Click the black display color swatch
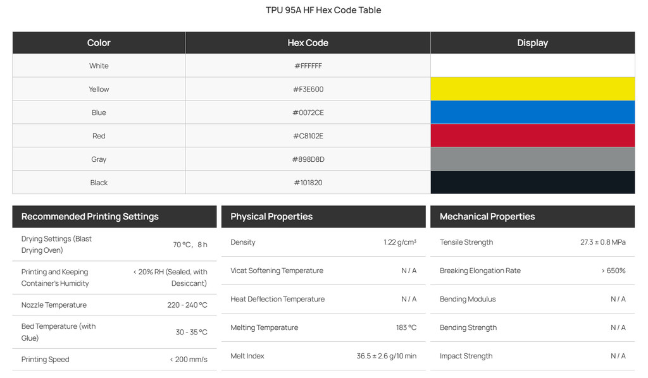The image size is (648, 378). pyautogui.click(x=532, y=183)
